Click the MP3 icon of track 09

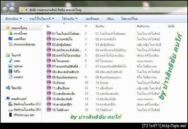49,77
